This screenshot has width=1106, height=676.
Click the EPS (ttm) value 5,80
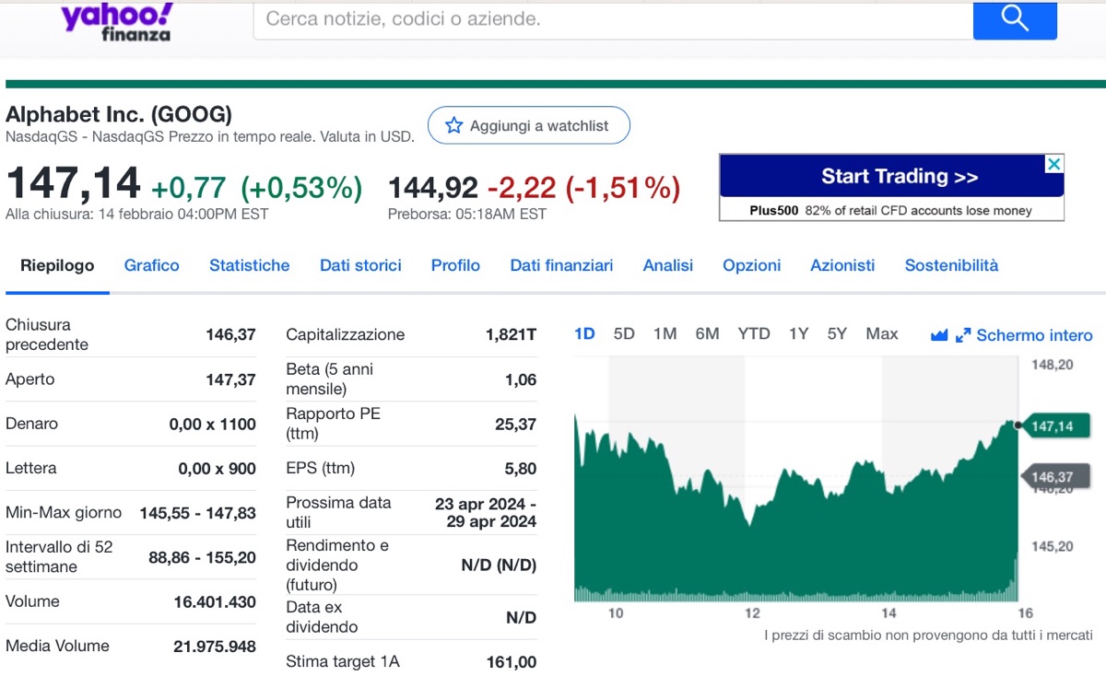coord(521,469)
